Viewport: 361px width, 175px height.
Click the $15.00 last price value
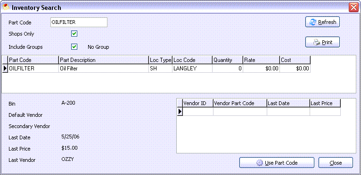coord(70,148)
